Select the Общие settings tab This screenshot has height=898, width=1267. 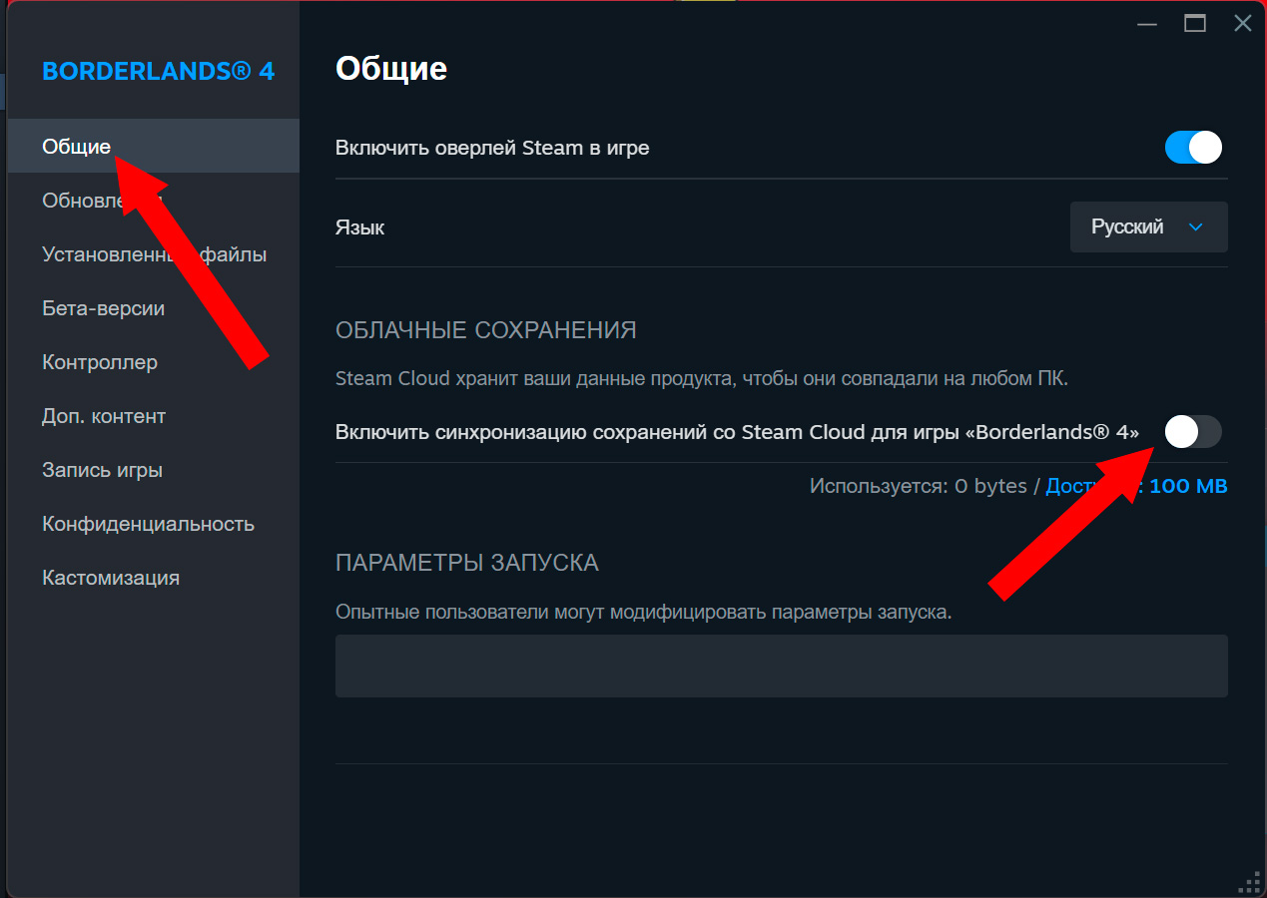77,147
